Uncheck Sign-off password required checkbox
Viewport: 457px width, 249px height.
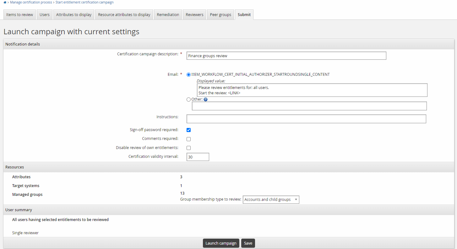[x=189, y=130]
